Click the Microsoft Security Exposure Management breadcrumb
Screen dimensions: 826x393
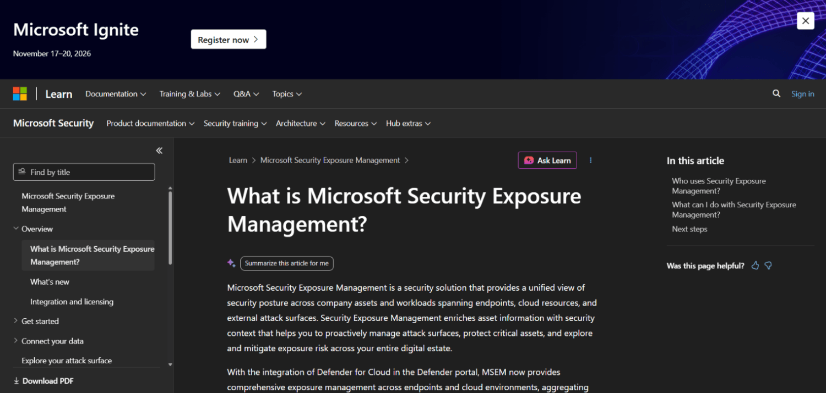pyautogui.click(x=330, y=160)
